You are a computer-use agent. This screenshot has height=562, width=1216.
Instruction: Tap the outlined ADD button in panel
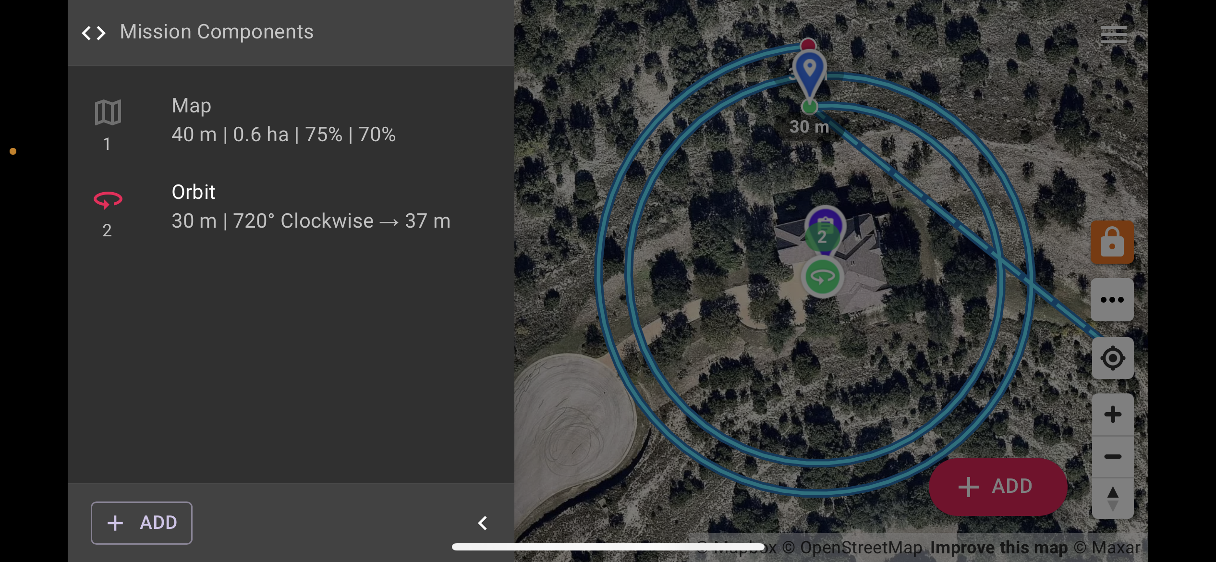(142, 523)
